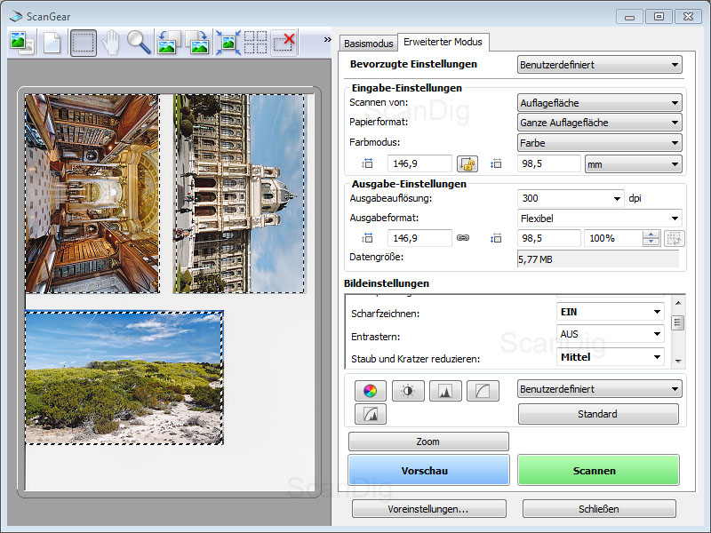
Task: Click the desert landscape preview image
Action: (x=124, y=378)
